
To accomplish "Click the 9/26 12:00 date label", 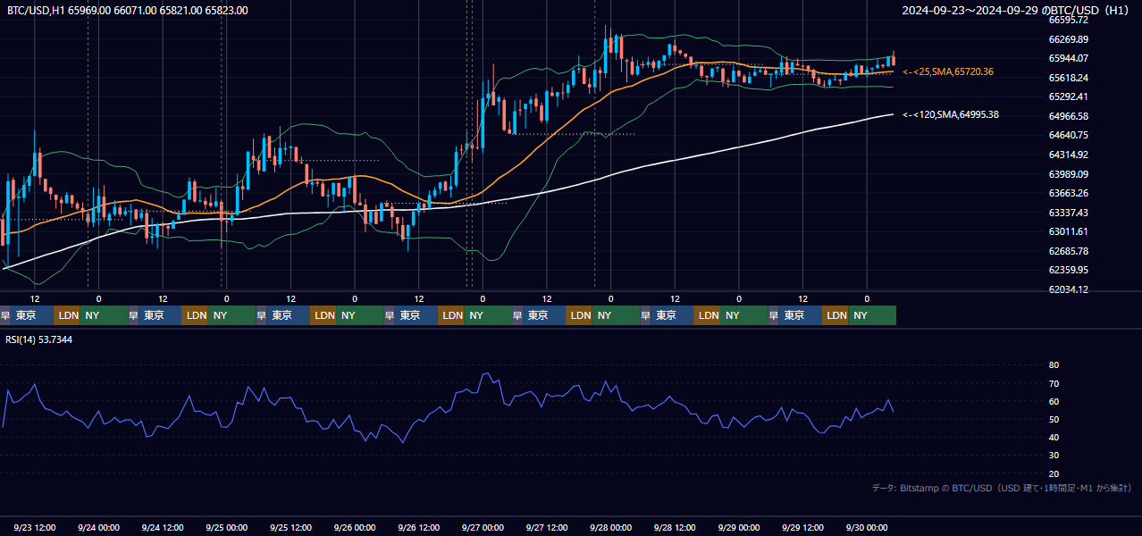I will [419, 527].
